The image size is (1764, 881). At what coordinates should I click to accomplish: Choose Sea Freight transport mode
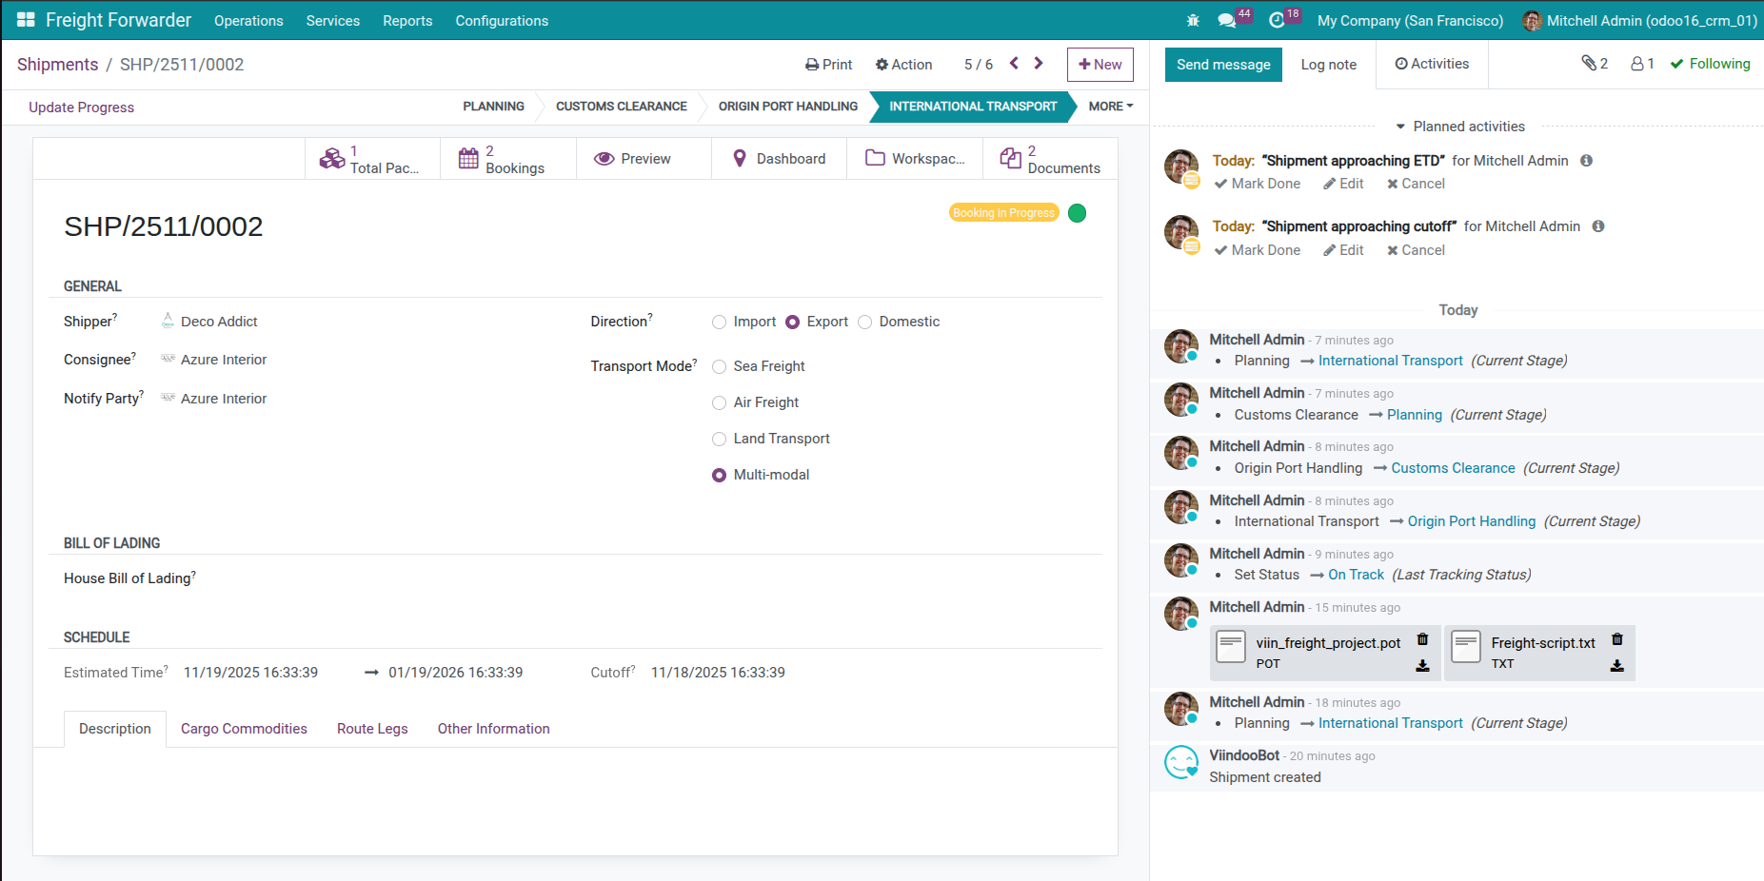click(719, 366)
